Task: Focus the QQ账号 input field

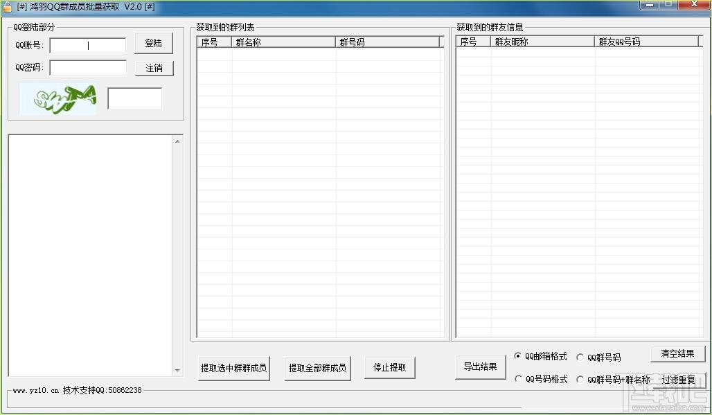Action: (x=88, y=46)
